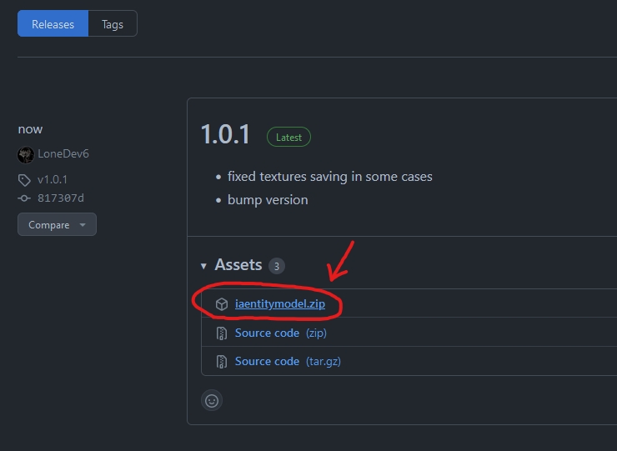The height and width of the screenshot is (451, 617).
Task: Open the v1.0.1 tag link
Action: point(53,180)
